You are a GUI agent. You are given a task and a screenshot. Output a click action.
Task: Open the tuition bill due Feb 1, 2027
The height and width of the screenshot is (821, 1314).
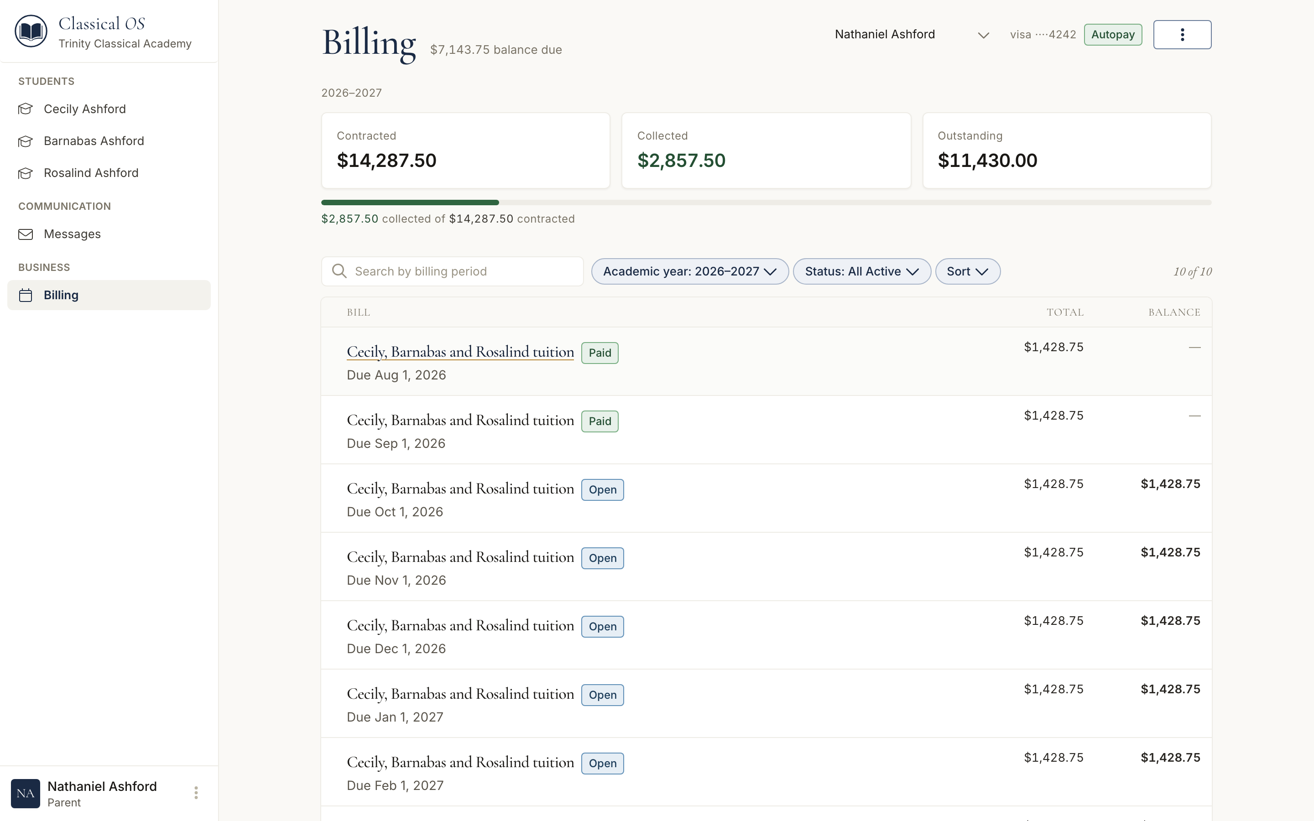point(460,762)
